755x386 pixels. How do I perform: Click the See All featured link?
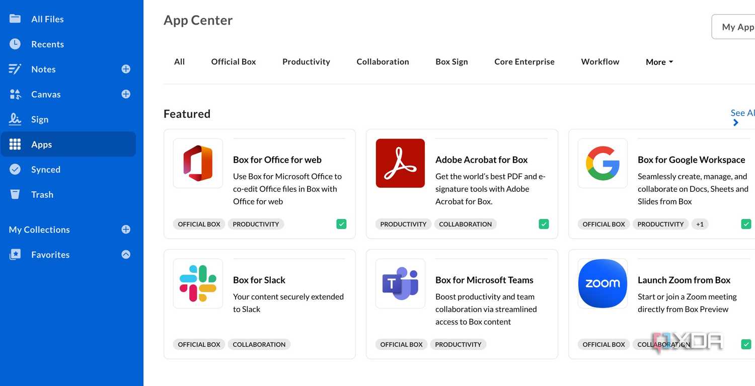click(x=742, y=113)
